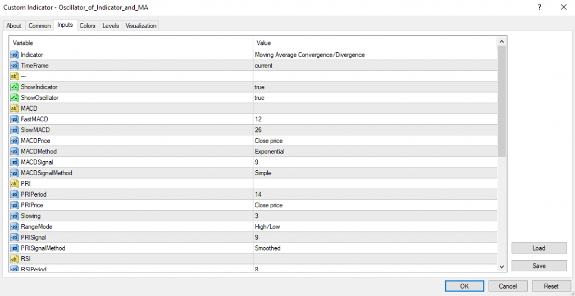This screenshot has width=575, height=296.
Task: Click the icon beside FastMACD
Action: point(14,119)
